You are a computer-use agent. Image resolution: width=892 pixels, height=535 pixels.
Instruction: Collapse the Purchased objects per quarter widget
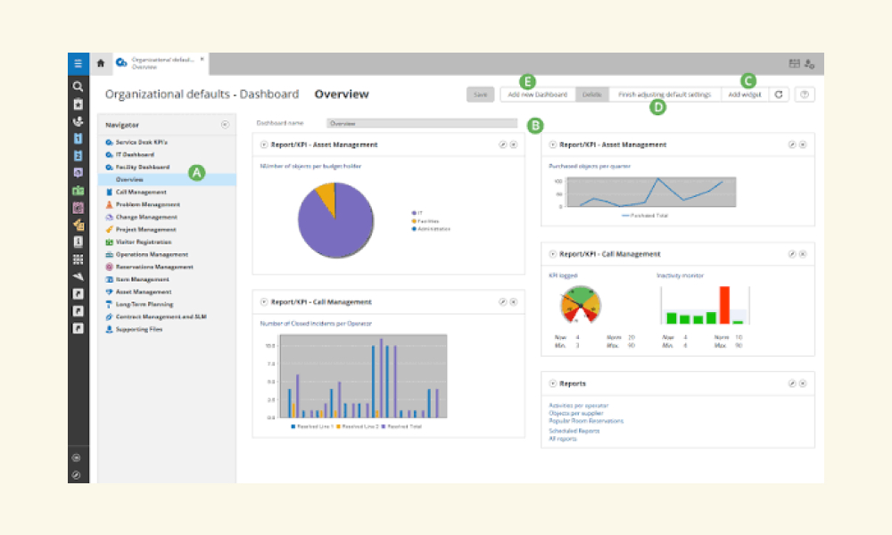click(x=552, y=144)
